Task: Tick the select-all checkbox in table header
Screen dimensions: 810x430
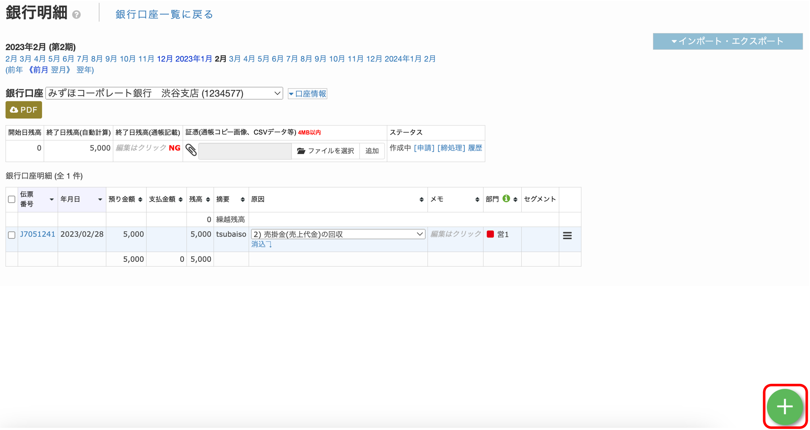Action: (12, 199)
